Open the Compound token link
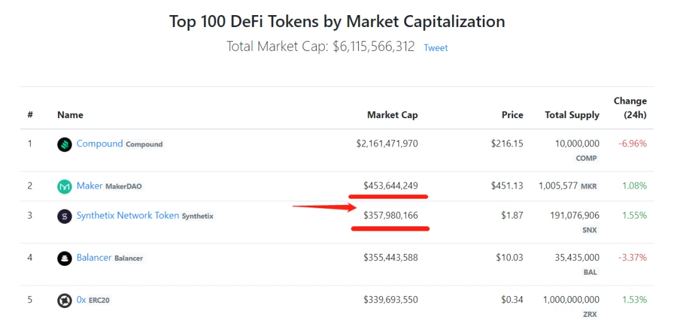680x320 pixels. pos(99,143)
